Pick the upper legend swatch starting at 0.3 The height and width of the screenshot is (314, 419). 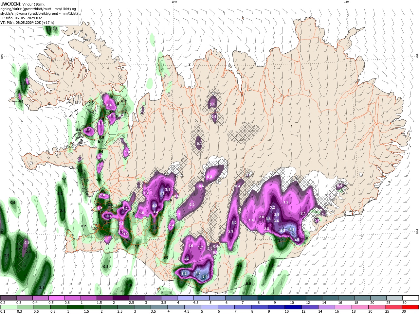pos(24,298)
